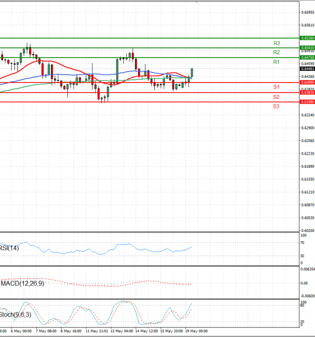Select the green 0.65010 price tag

pyautogui.click(x=308, y=48)
